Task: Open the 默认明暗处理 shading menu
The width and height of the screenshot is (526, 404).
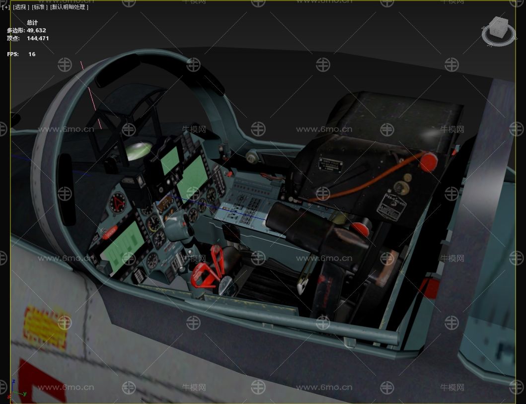Action: click(69, 7)
